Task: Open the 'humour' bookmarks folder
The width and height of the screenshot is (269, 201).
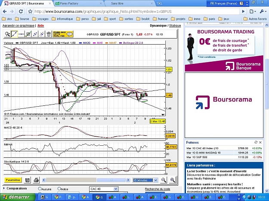Action: point(160,19)
